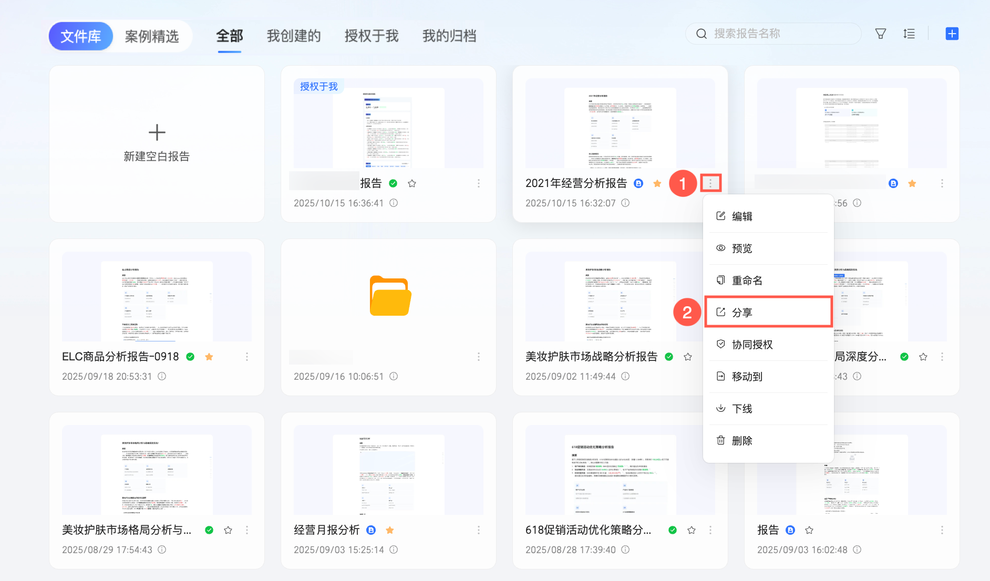The height and width of the screenshot is (581, 990).
Task: Choose 协同授权 in the context menu
Action: tap(768, 345)
